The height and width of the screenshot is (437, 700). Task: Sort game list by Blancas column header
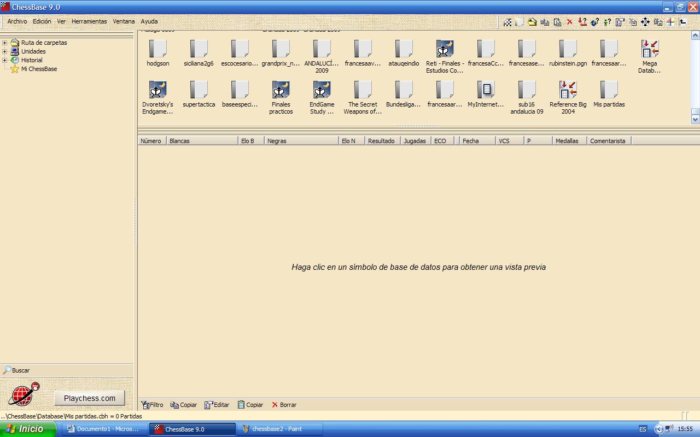pos(202,141)
